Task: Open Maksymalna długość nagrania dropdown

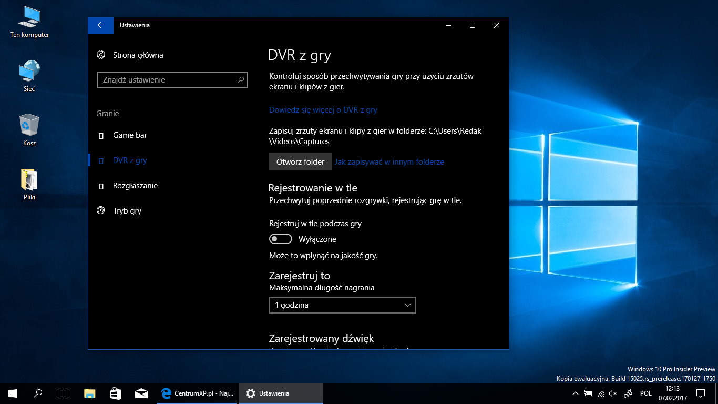Action: [342, 305]
